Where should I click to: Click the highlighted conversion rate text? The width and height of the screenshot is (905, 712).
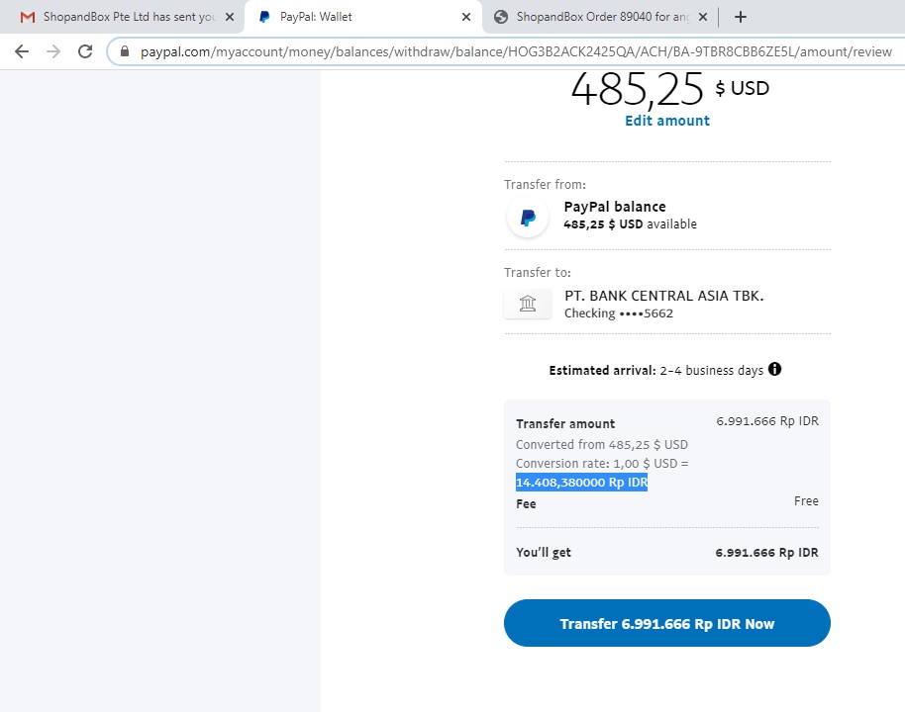(x=581, y=483)
